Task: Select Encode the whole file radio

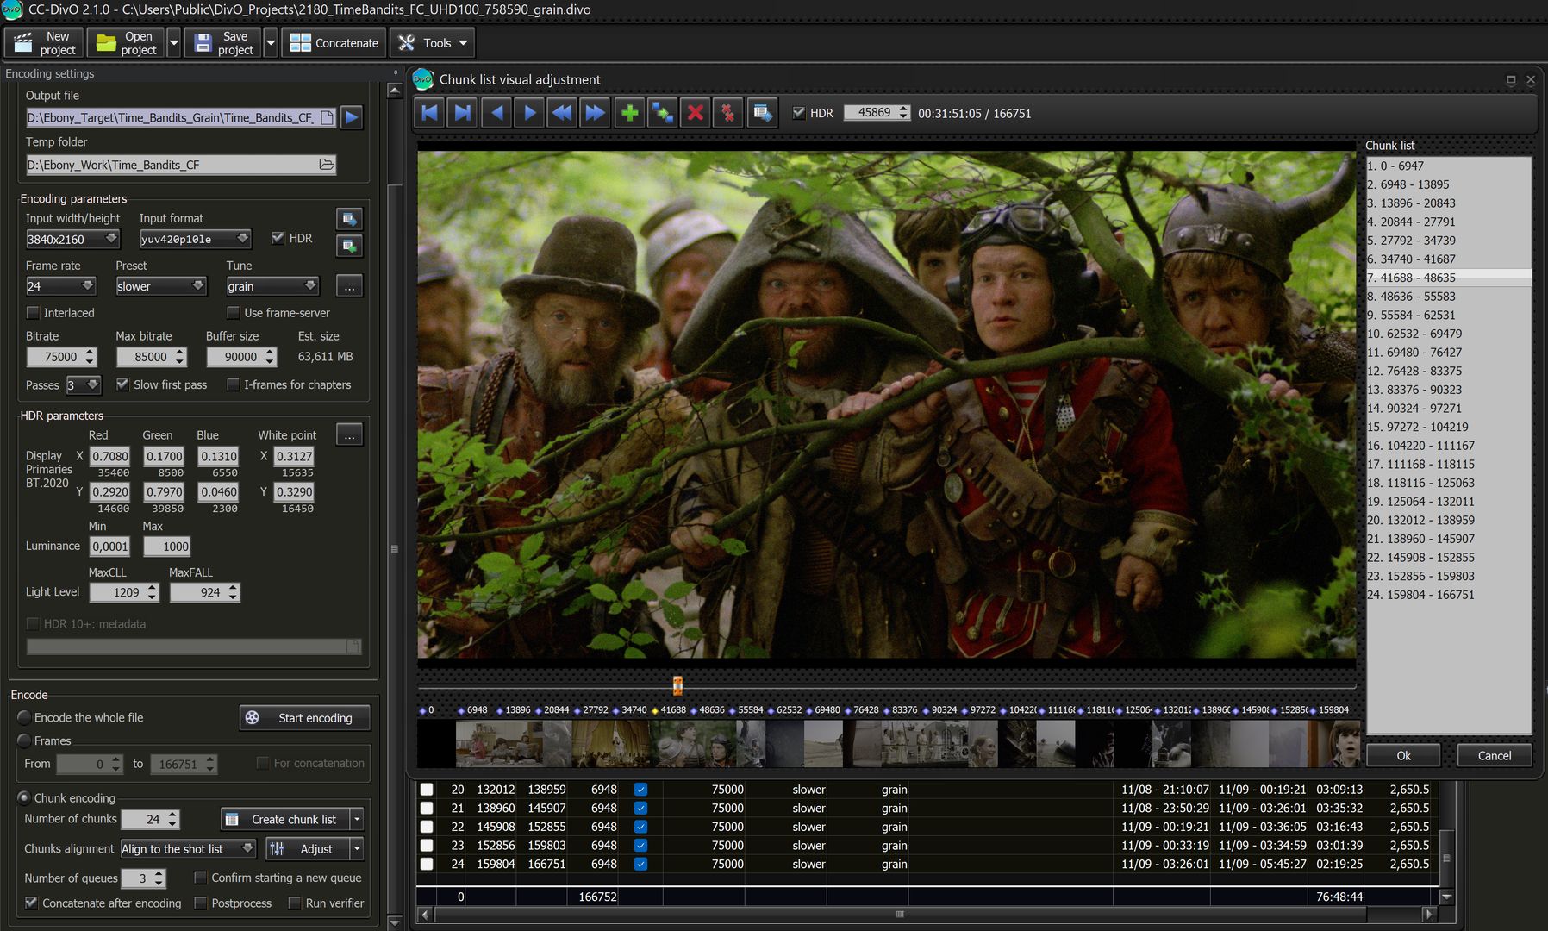Action: point(24,717)
